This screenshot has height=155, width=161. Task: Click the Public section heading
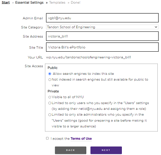click(53, 68)
